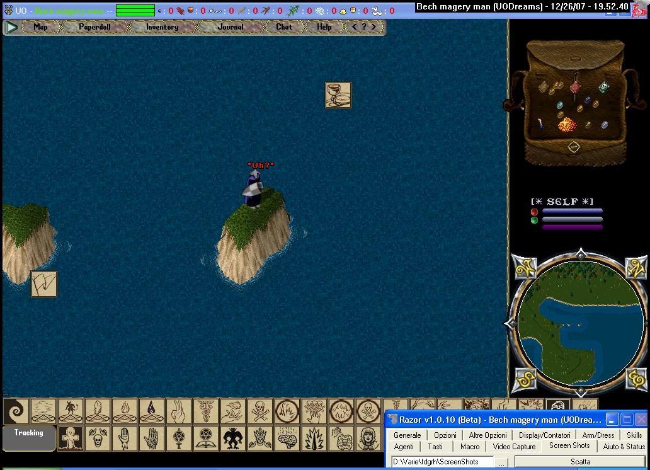This screenshot has width=650, height=470.
Task: Click the screenshot folder path field
Action: [442, 462]
